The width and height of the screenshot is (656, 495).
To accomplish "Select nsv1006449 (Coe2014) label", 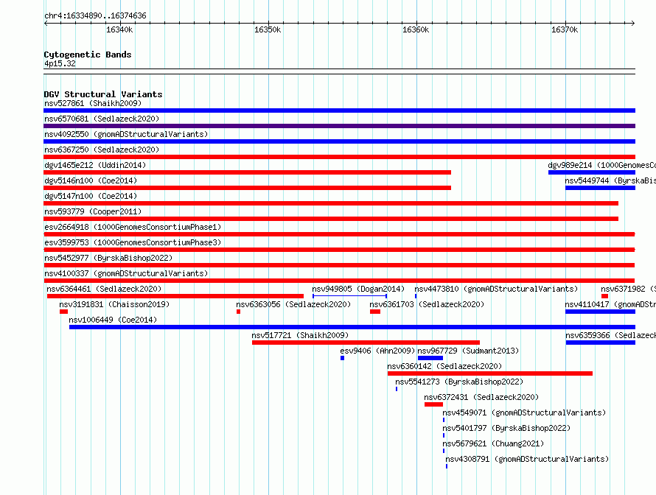I will point(113,320).
